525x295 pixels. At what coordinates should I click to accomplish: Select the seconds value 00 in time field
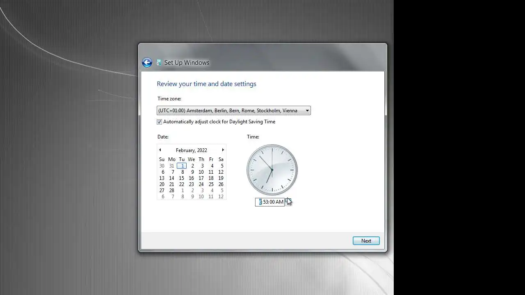tap(272, 202)
